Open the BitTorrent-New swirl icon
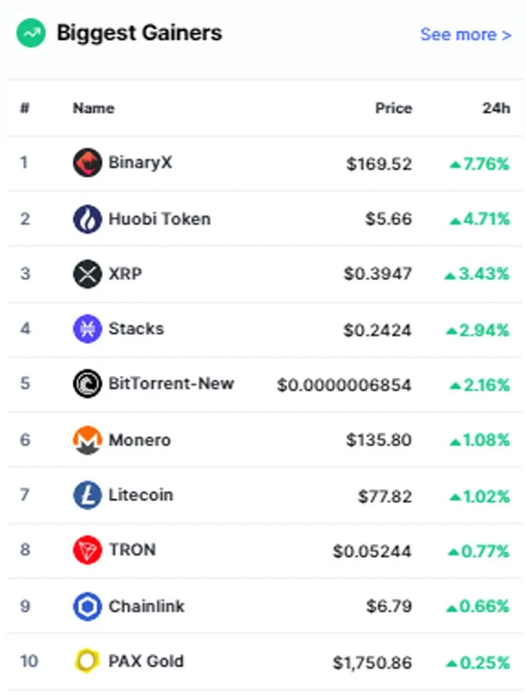This screenshot has height=698, width=526. click(x=87, y=384)
